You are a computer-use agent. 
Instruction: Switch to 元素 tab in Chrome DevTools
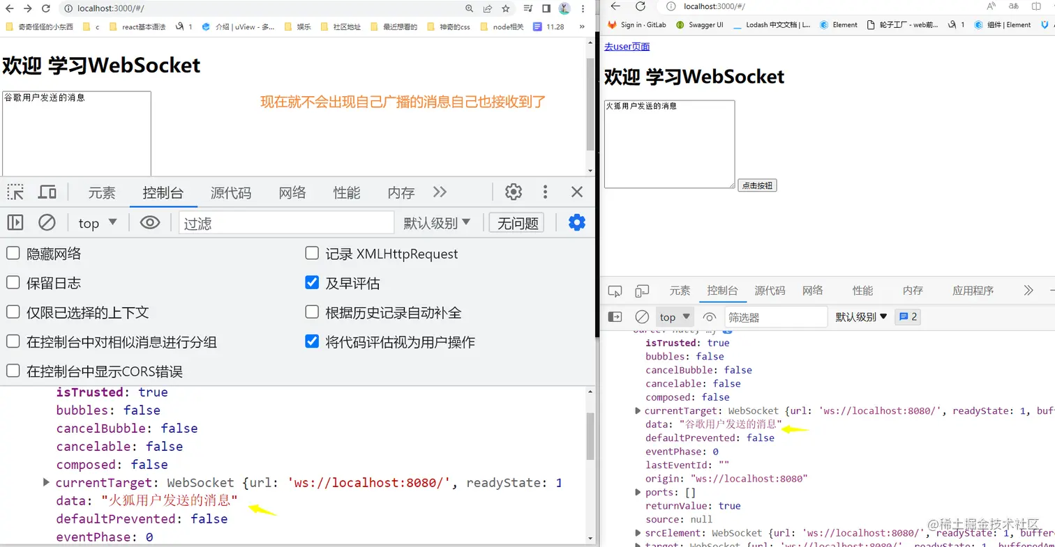[x=102, y=193]
